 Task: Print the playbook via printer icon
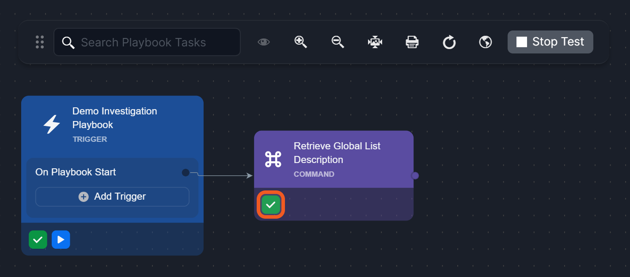pyautogui.click(x=412, y=42)
